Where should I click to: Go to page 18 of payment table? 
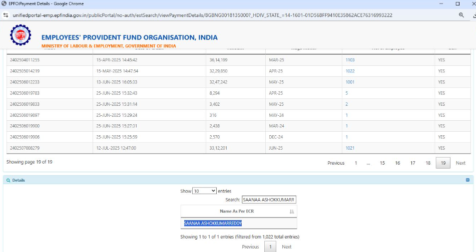point(428,163)
